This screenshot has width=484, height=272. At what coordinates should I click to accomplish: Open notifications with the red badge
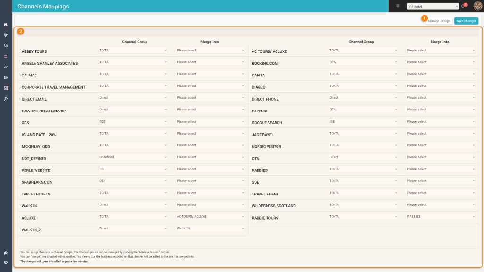464,6
